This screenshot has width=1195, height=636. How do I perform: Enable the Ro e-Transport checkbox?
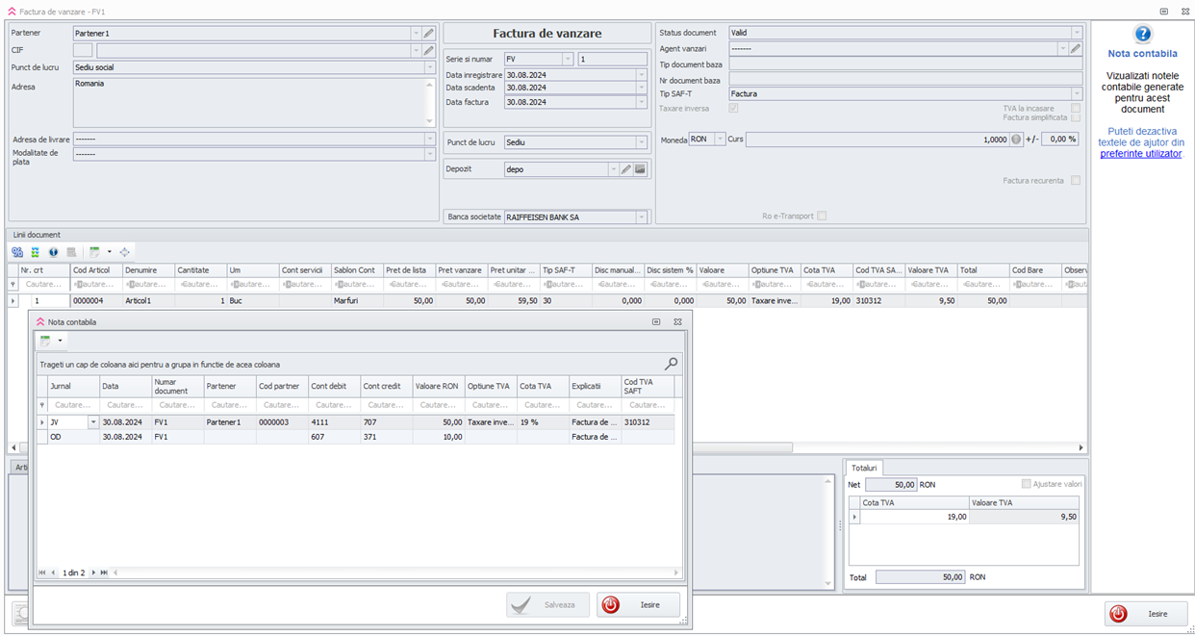click(x=822, y=216)
